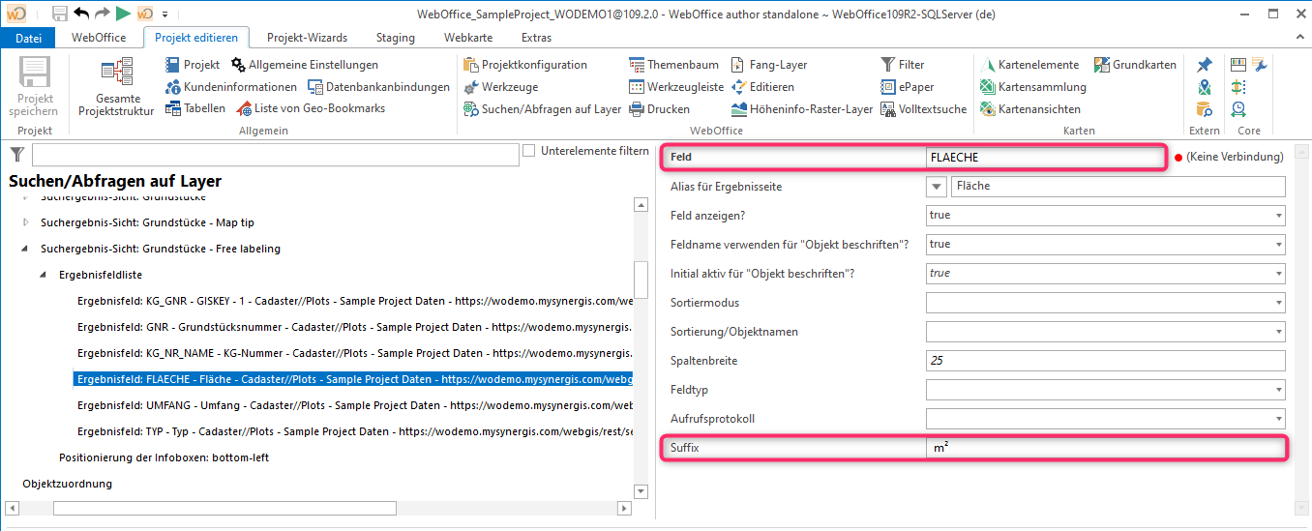Collapse the Ergebnisfeldliste tree node
This screenshot has width=1312, height=531.
pyautogui.click(x=45, y=276)
